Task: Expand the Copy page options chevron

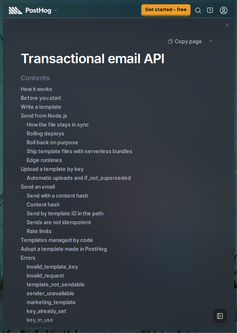Action: click(210, 41)
